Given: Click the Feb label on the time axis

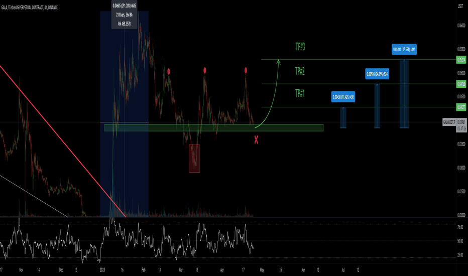Looking at the screenshot, I should [144, 270].
